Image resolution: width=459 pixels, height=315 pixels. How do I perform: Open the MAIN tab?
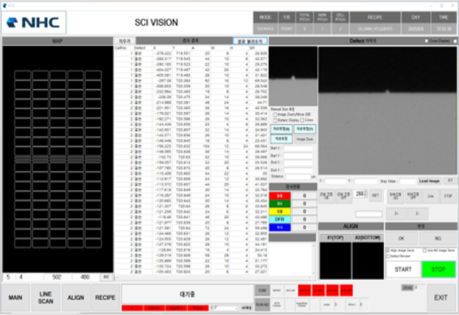pos(15,298)
